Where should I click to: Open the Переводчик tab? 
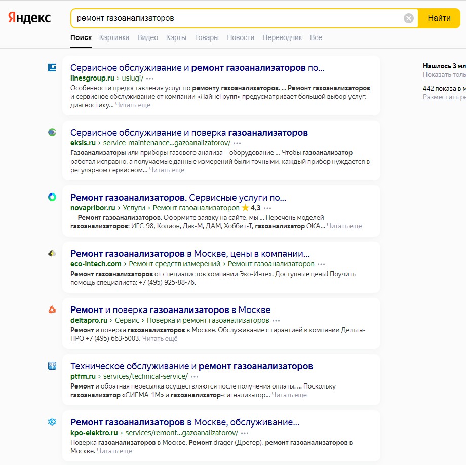click(282, 37)
